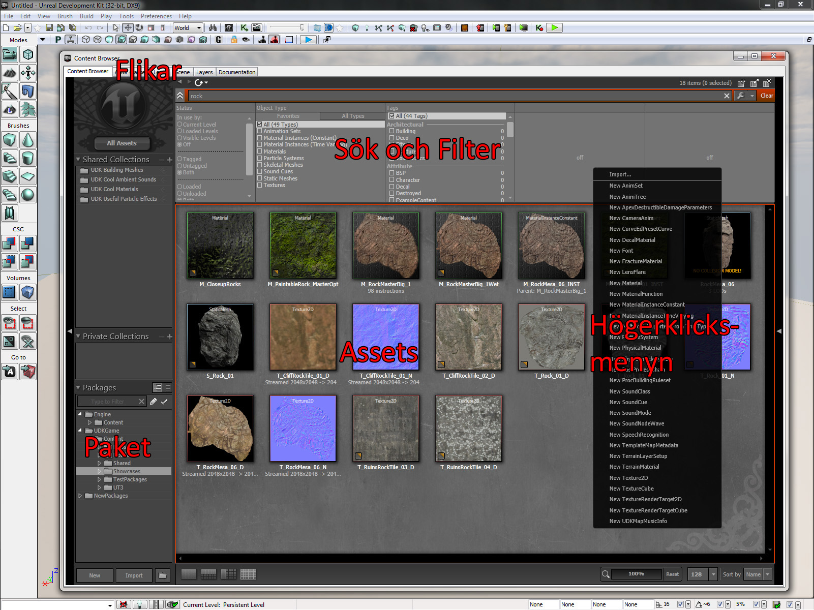Click CSG Add icon
The height and width of the screenshot is (610, 814).
10,243
